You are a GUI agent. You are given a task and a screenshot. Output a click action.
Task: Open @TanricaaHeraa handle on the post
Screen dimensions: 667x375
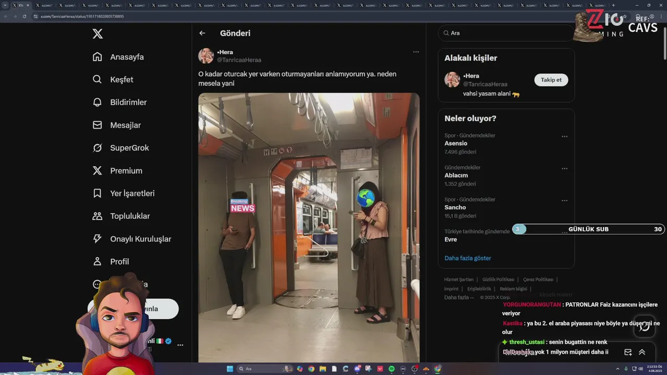click(x=239, y=60)
